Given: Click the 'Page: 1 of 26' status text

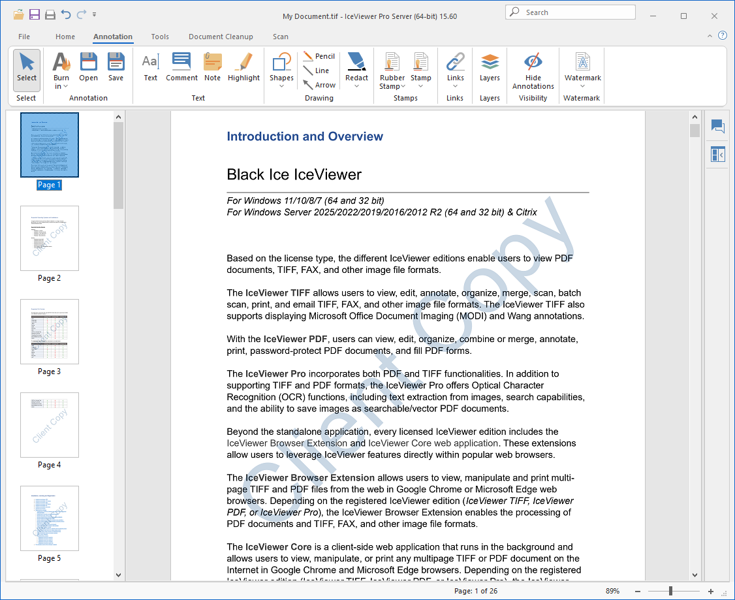Looking at the screenshot, I should click(x=476, y=591).
